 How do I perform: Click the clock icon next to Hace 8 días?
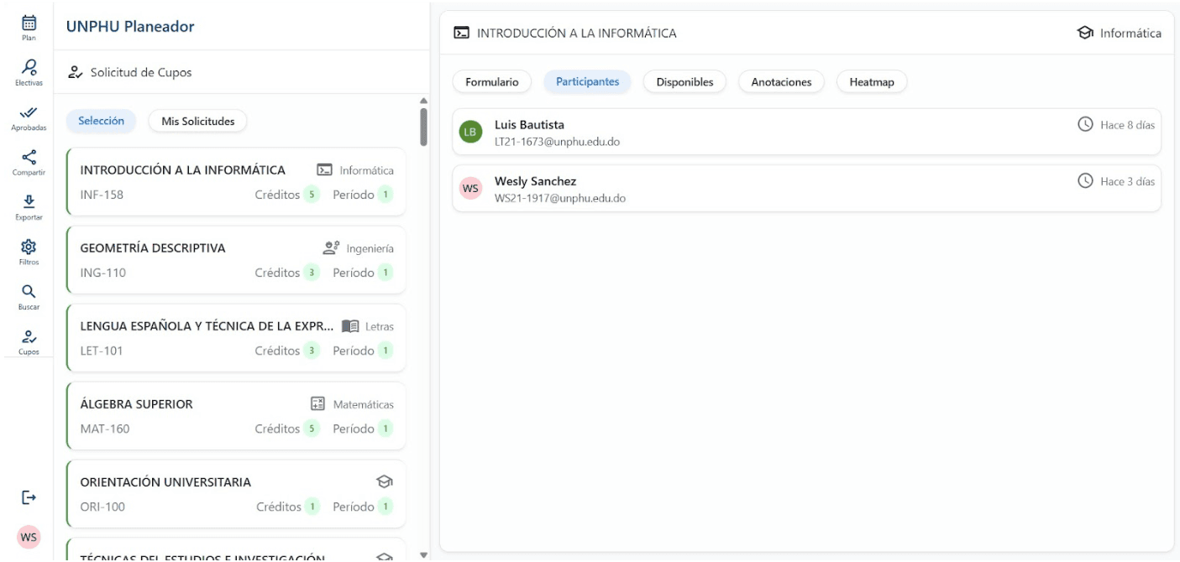(x=1085, y=124)
